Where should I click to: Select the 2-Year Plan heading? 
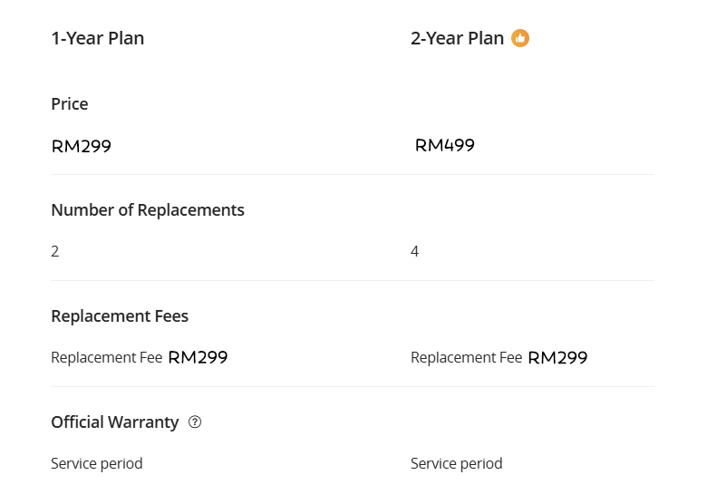[457, 38]
